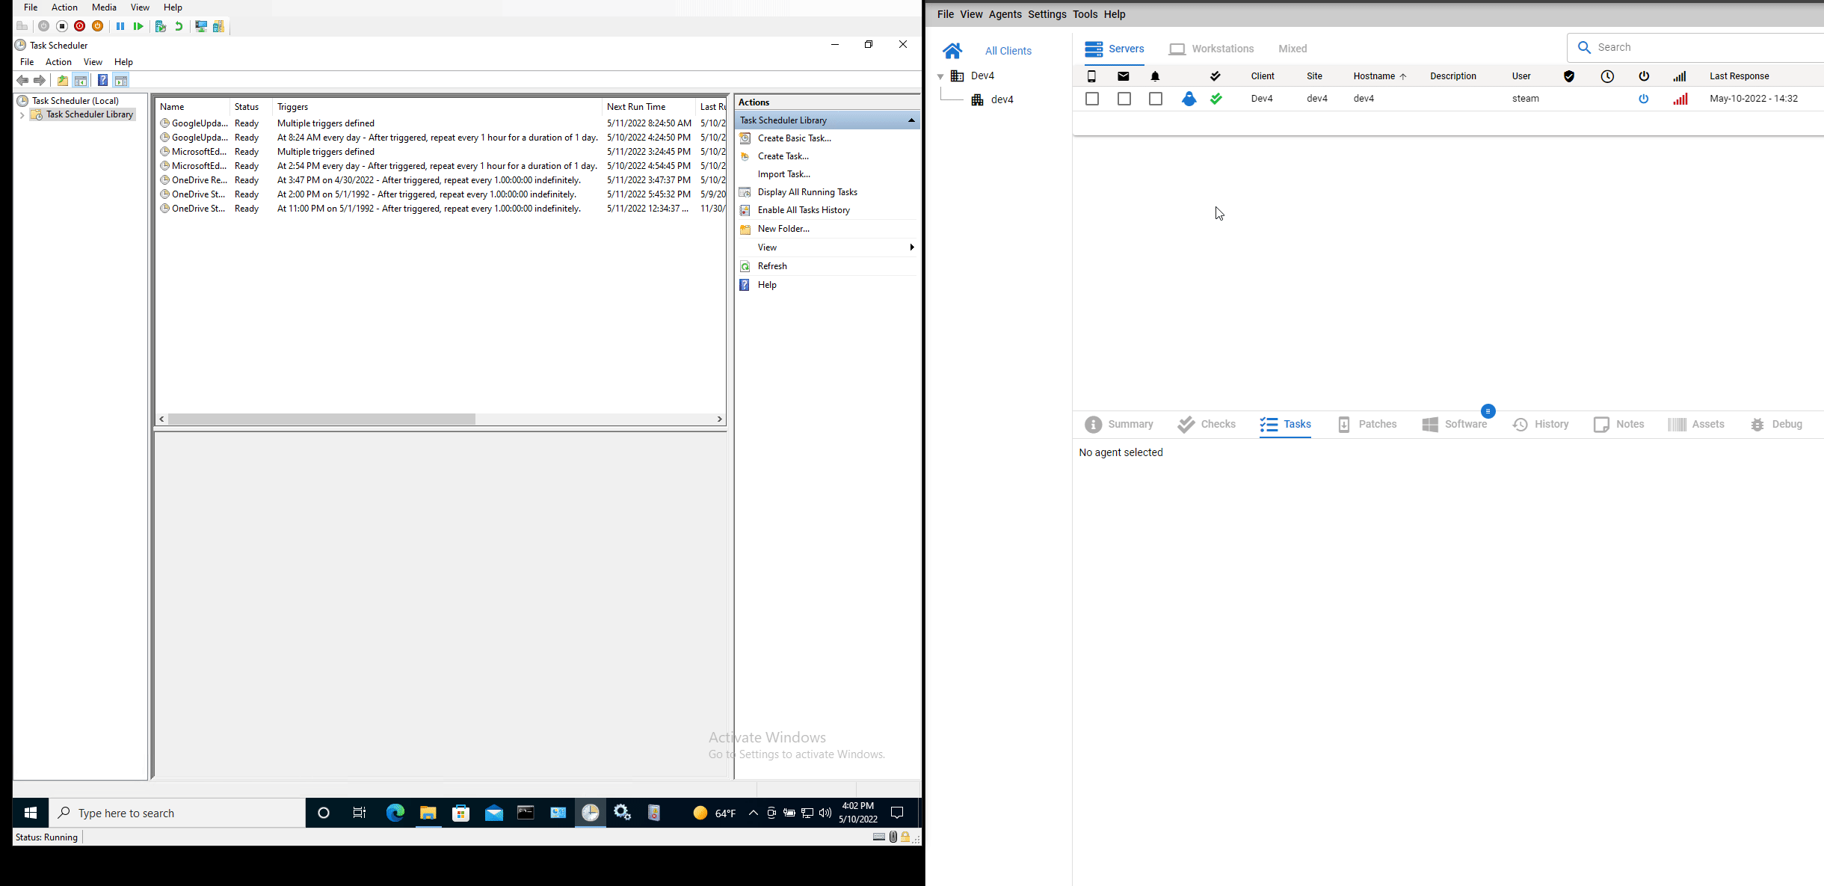Click the blue power icon in the dev4 row

pyautogui.click(x=1643, y=99)
